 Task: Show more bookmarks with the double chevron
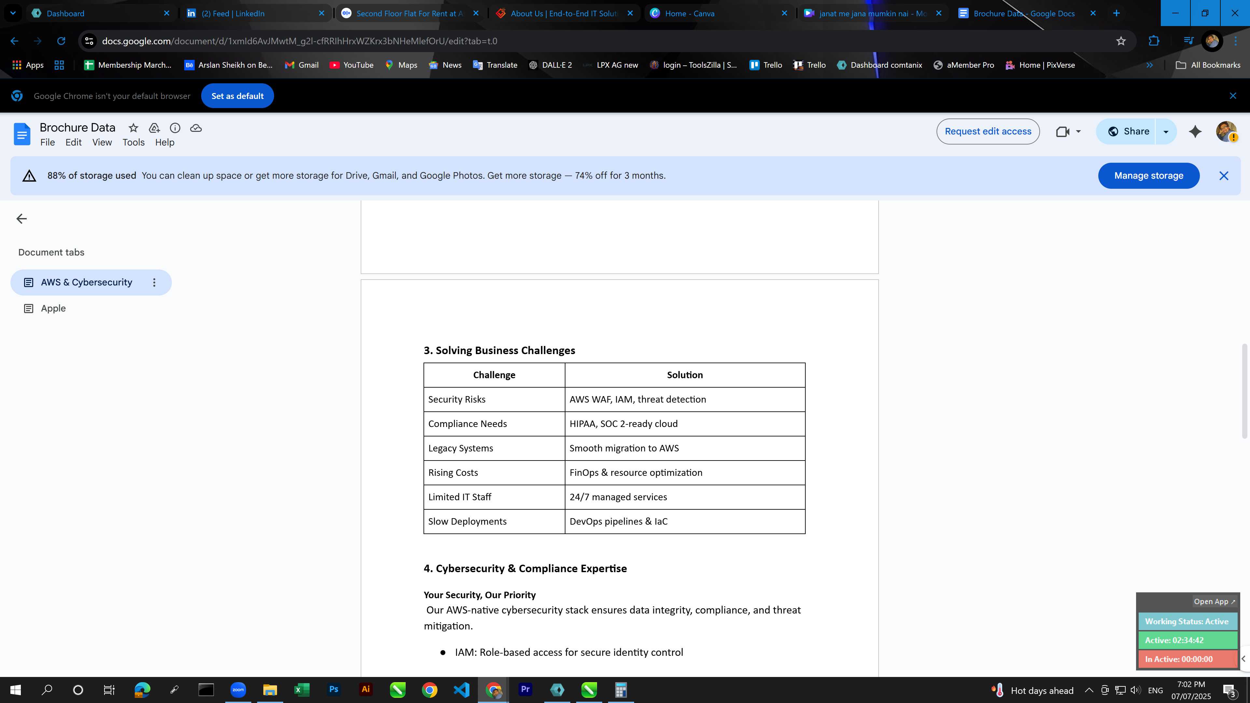tap(1149, 65)
